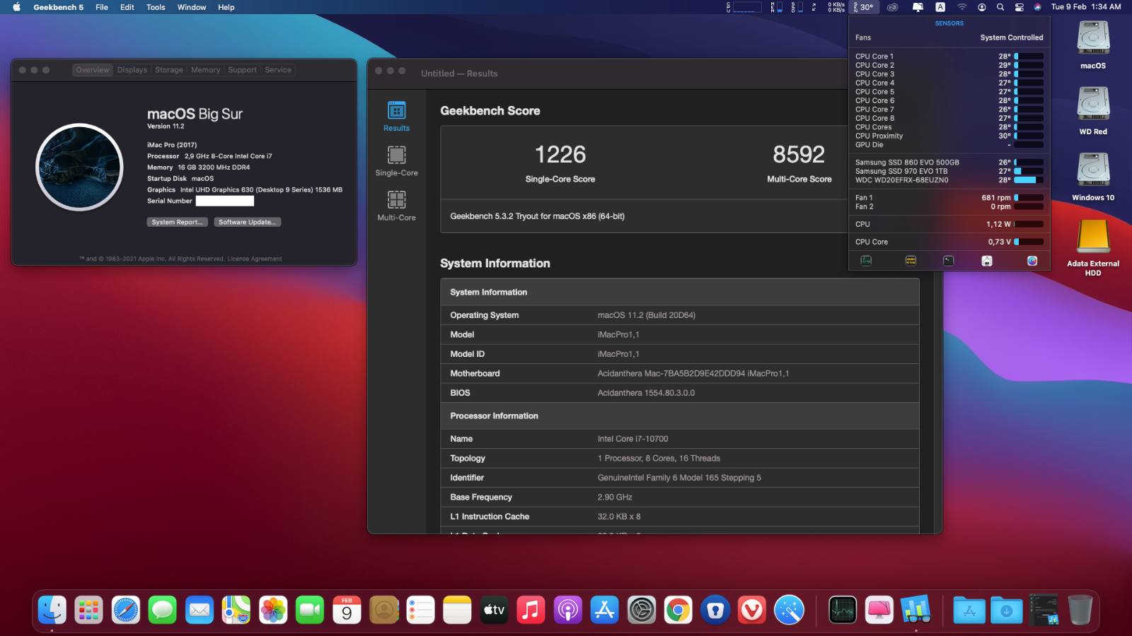Click the SEN 30° temperature item in menu bar
The height and width of the screenshot is (636, 1132).
coord(864,7)
